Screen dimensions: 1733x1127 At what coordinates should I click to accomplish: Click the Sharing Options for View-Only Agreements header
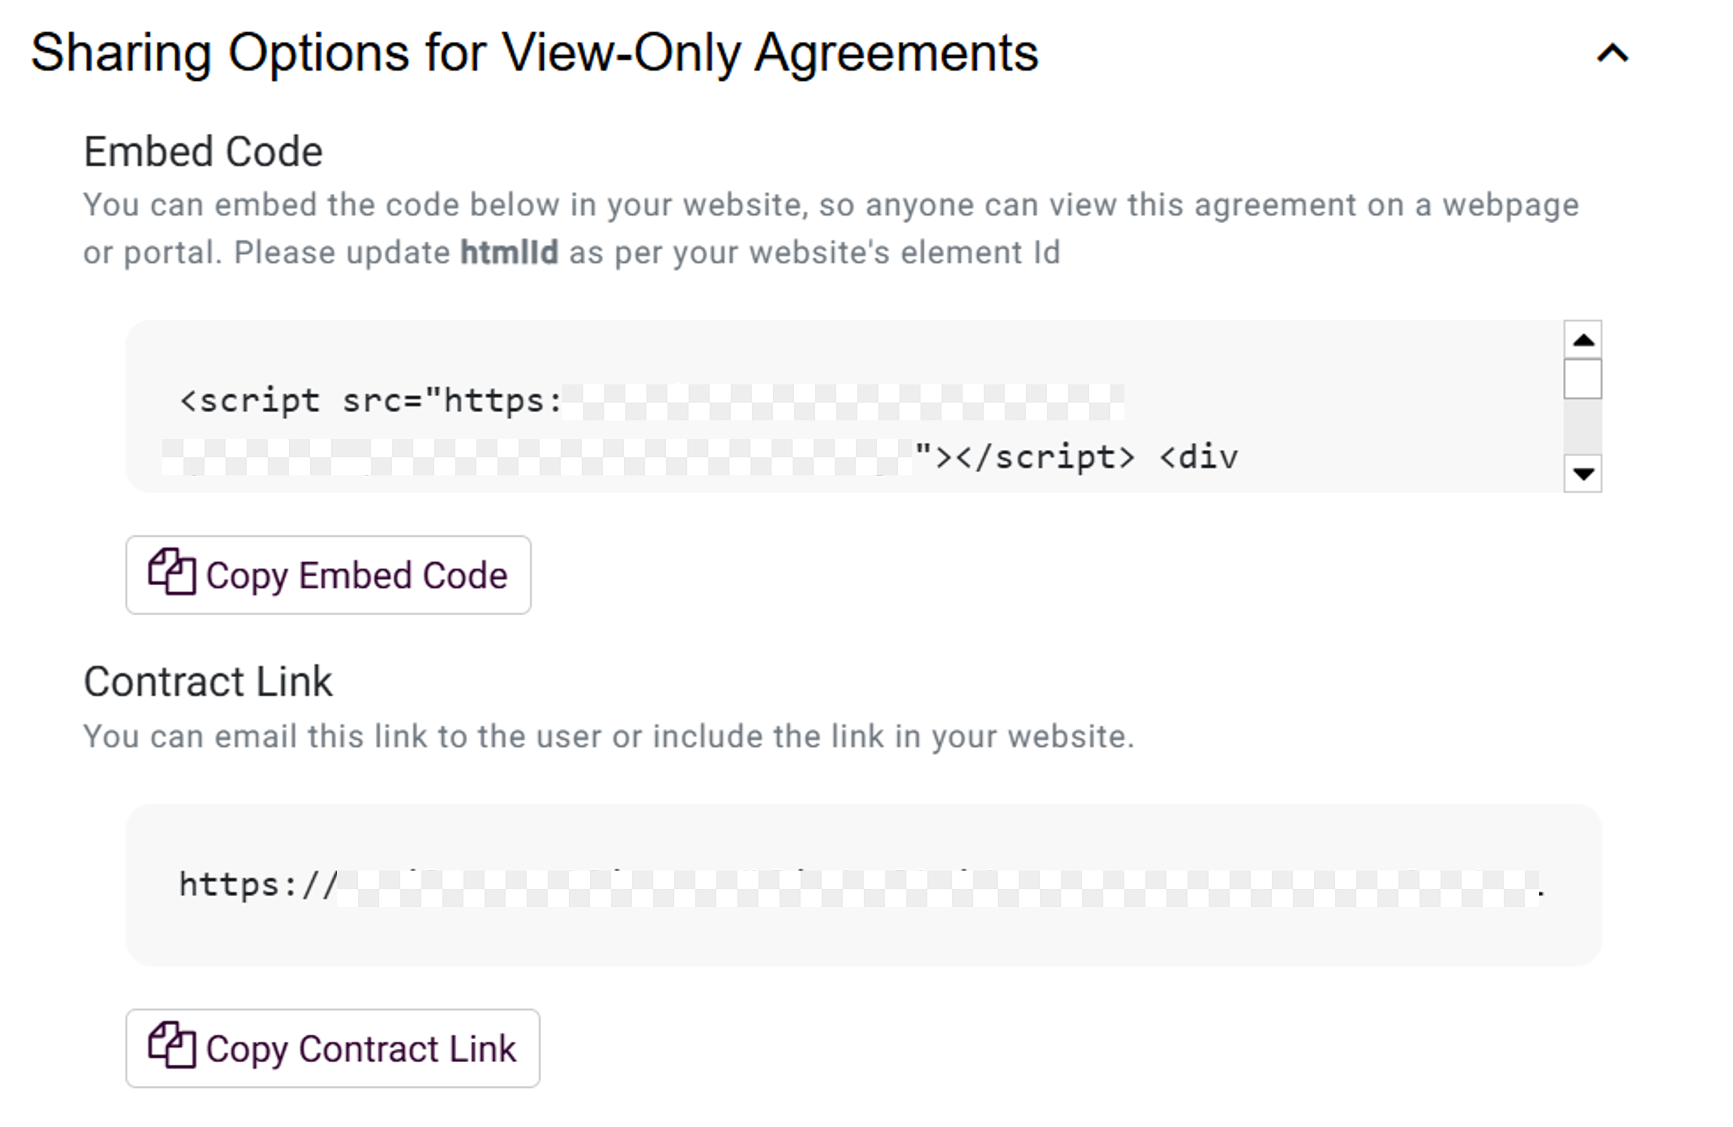(x=534, y=53)
